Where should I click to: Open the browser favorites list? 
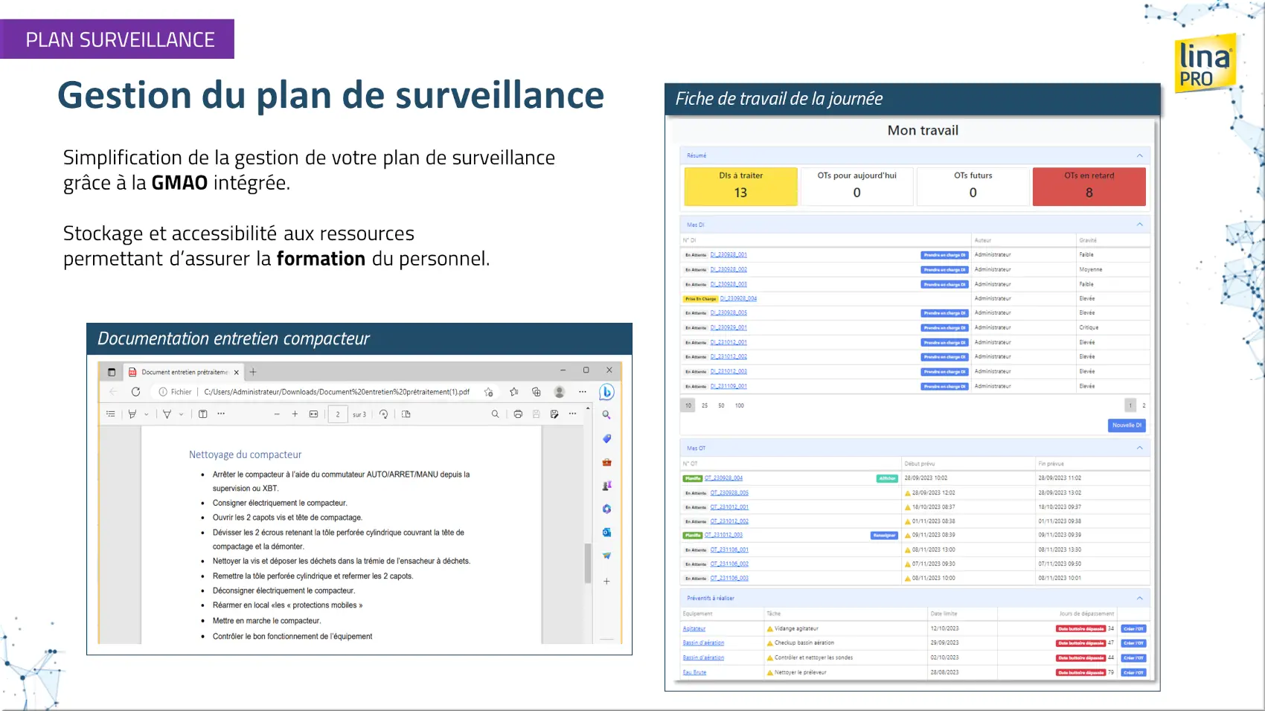tap(513, 392)
